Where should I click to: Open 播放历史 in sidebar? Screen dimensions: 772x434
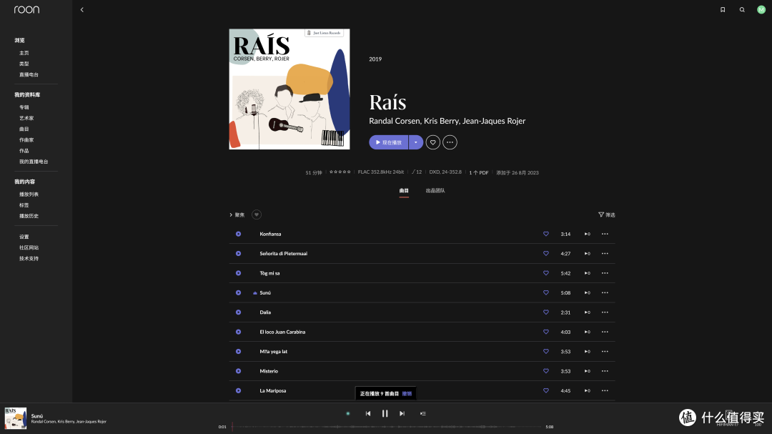(x=29, y=216)
